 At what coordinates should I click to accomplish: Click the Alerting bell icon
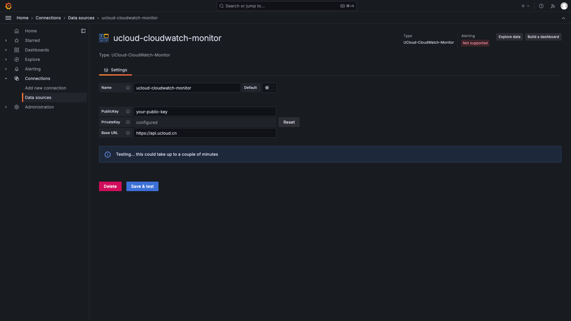17,69
